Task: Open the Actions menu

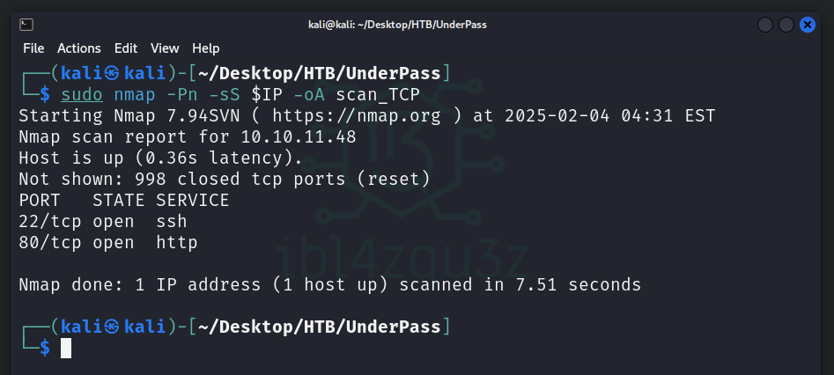Action: pos(79,48)
